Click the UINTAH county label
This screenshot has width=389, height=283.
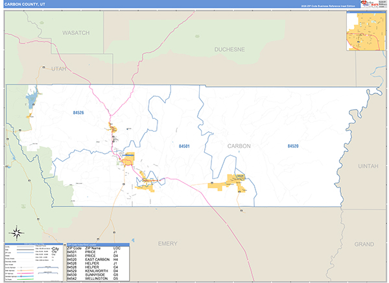(x=368, y=166)
